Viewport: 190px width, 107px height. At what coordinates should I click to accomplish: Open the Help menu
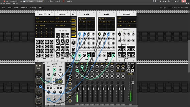pos(41,7)
